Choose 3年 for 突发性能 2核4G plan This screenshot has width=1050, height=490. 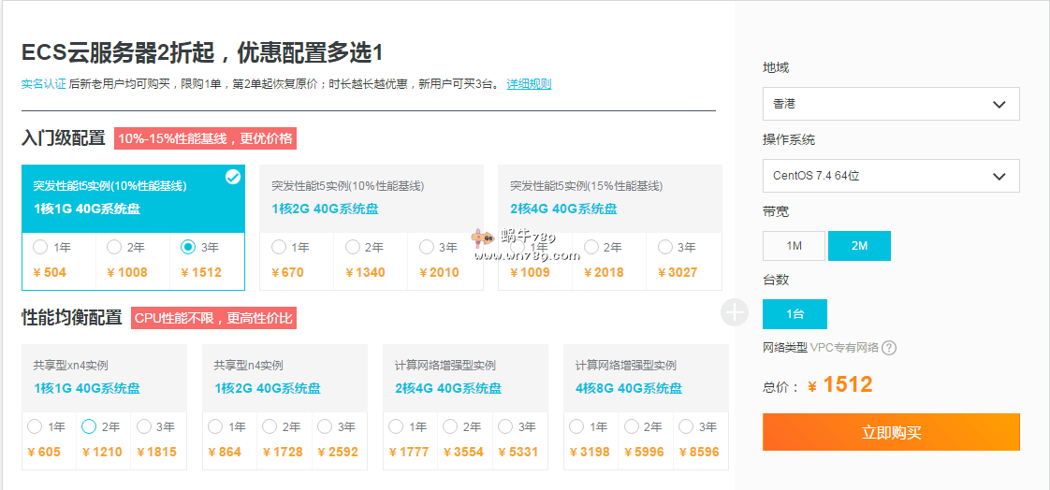tap(665, 248)
